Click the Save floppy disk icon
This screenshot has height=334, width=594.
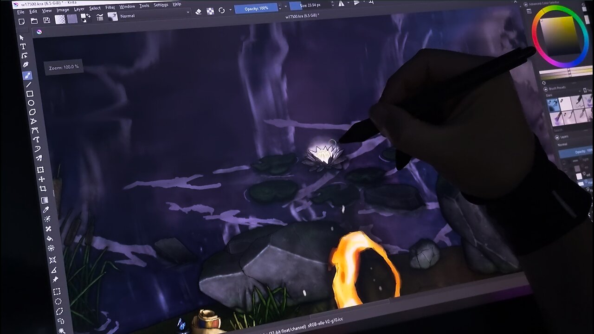coord(47,20)
